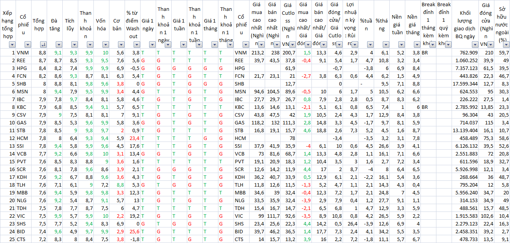Open the Cơ bản column filter
Screen dimensions: 510x243
pos(121,45)
